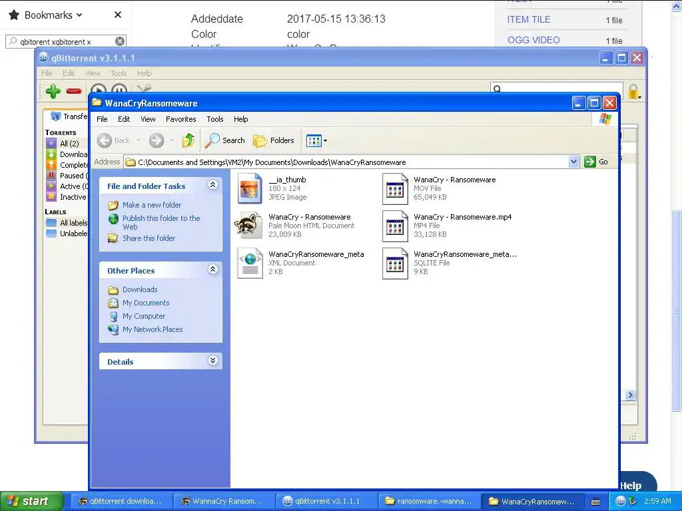Switch to qBittorrent v3.1.1.1 taskbar button
This screenshot has height=511, width=682.
point(327,501)
